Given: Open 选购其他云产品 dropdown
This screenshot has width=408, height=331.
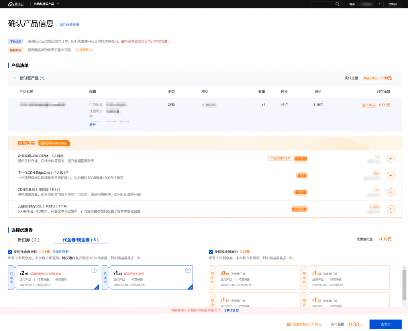Looking at the screenshot, I should 46,4.
